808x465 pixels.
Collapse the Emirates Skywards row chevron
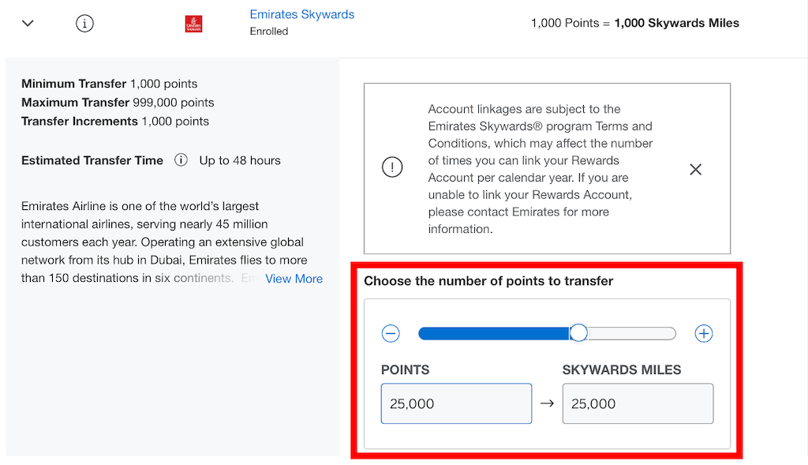pos(28,24)
